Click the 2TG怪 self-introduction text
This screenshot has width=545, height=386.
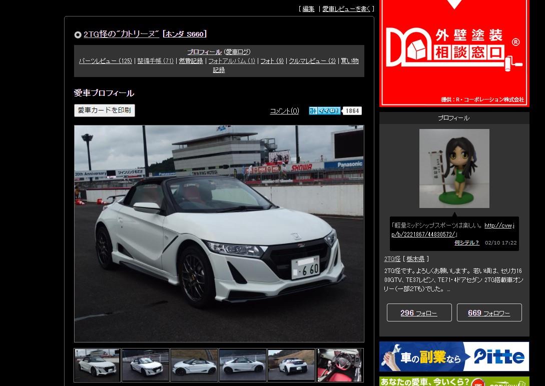click(x=453, y=280)
